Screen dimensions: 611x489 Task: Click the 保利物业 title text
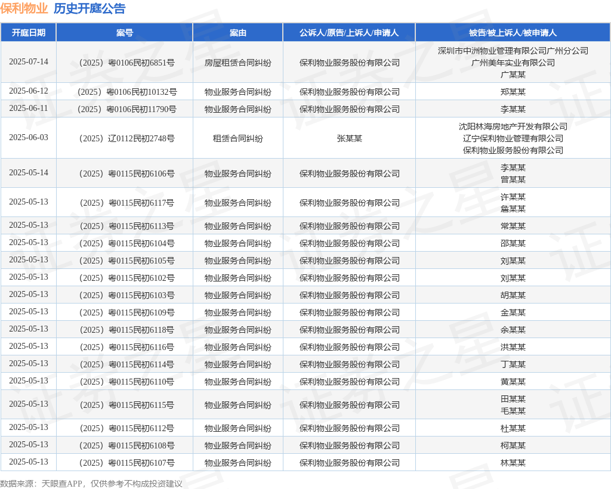[x=24, y=8]
